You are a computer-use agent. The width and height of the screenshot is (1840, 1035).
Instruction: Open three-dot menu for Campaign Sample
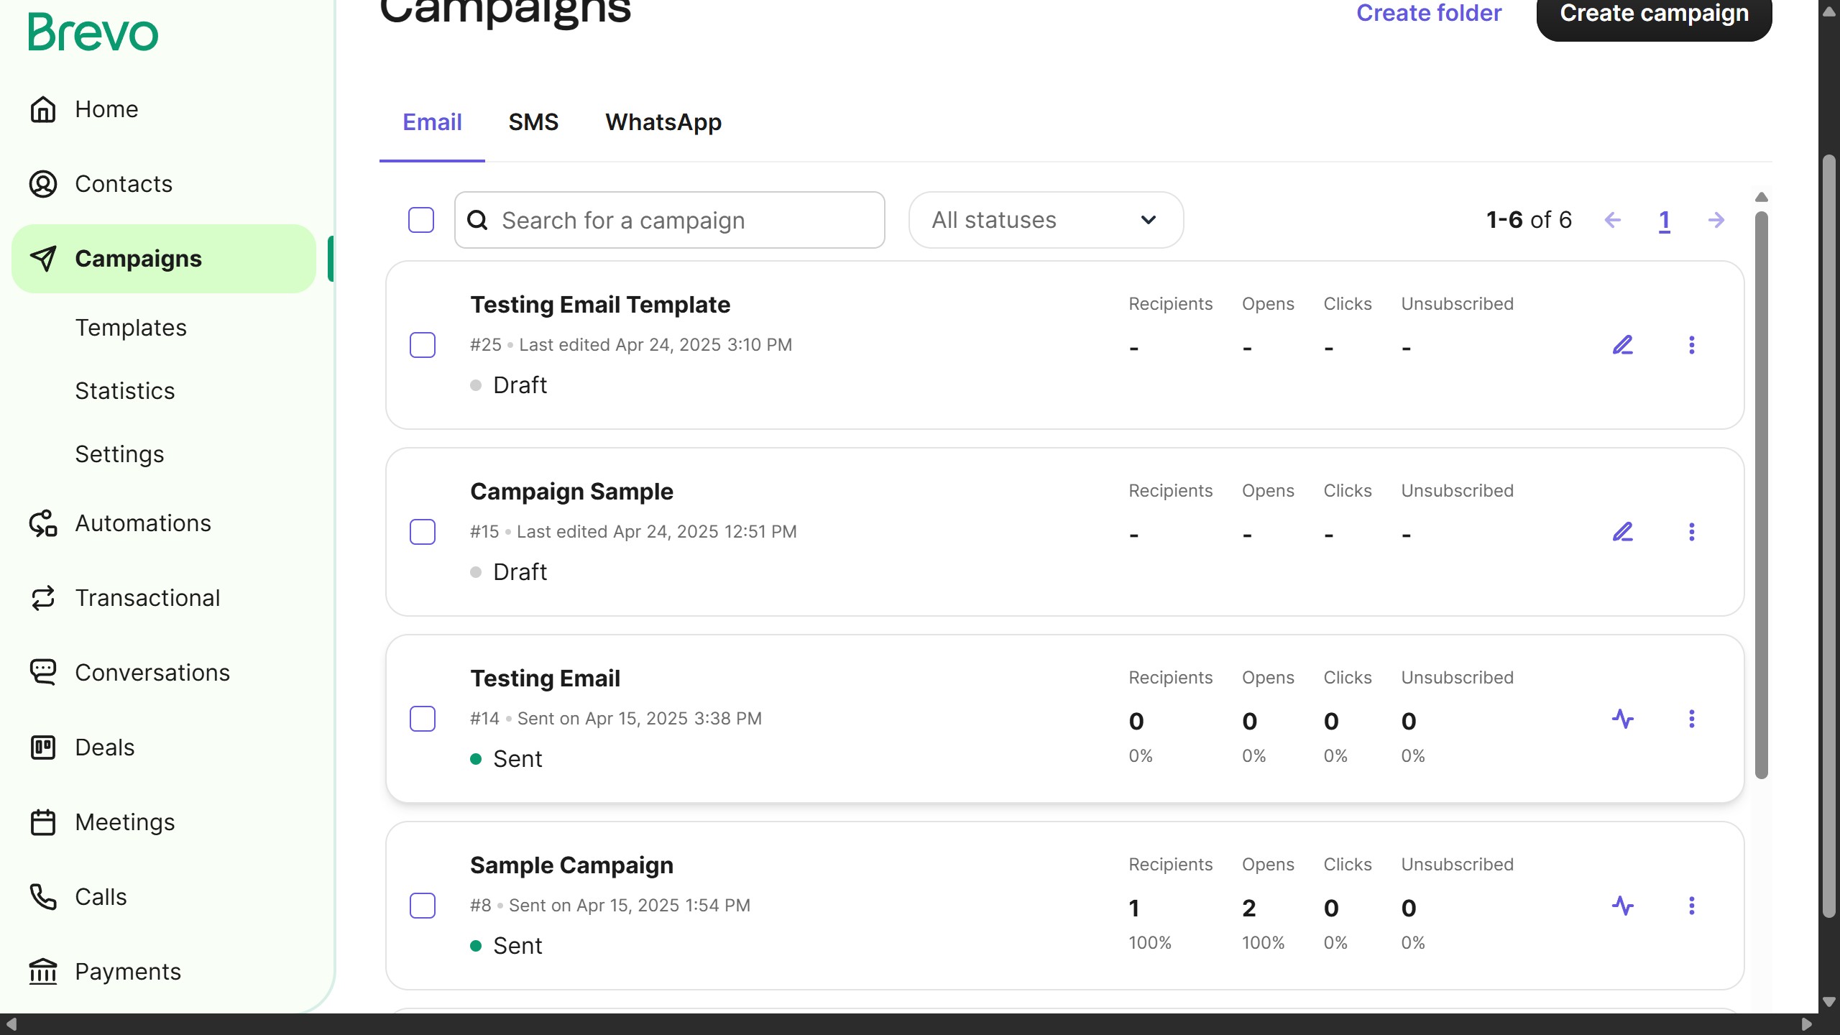1691,532
